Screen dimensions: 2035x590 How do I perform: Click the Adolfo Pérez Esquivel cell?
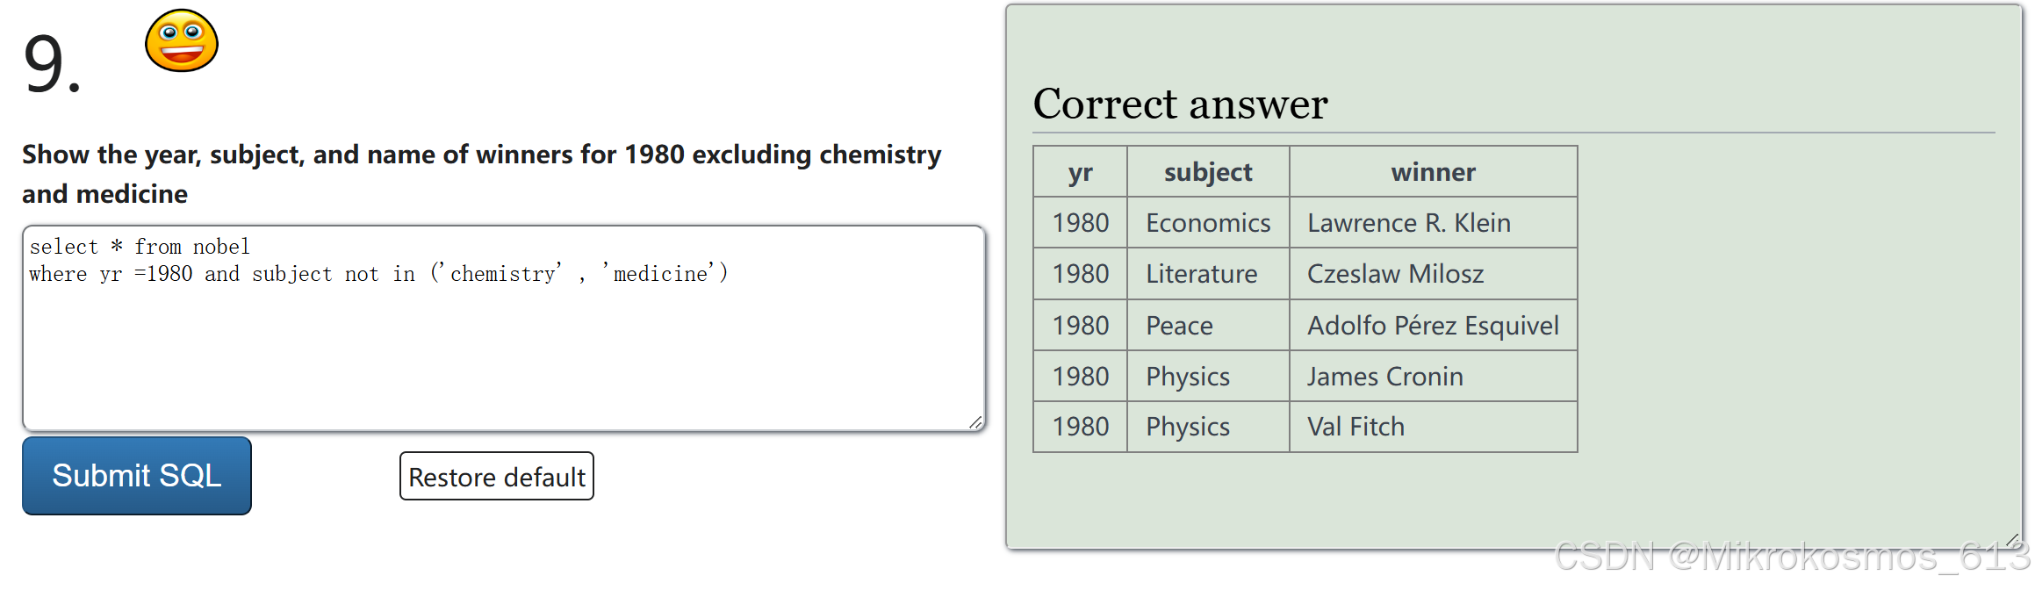click(1432, 326)
